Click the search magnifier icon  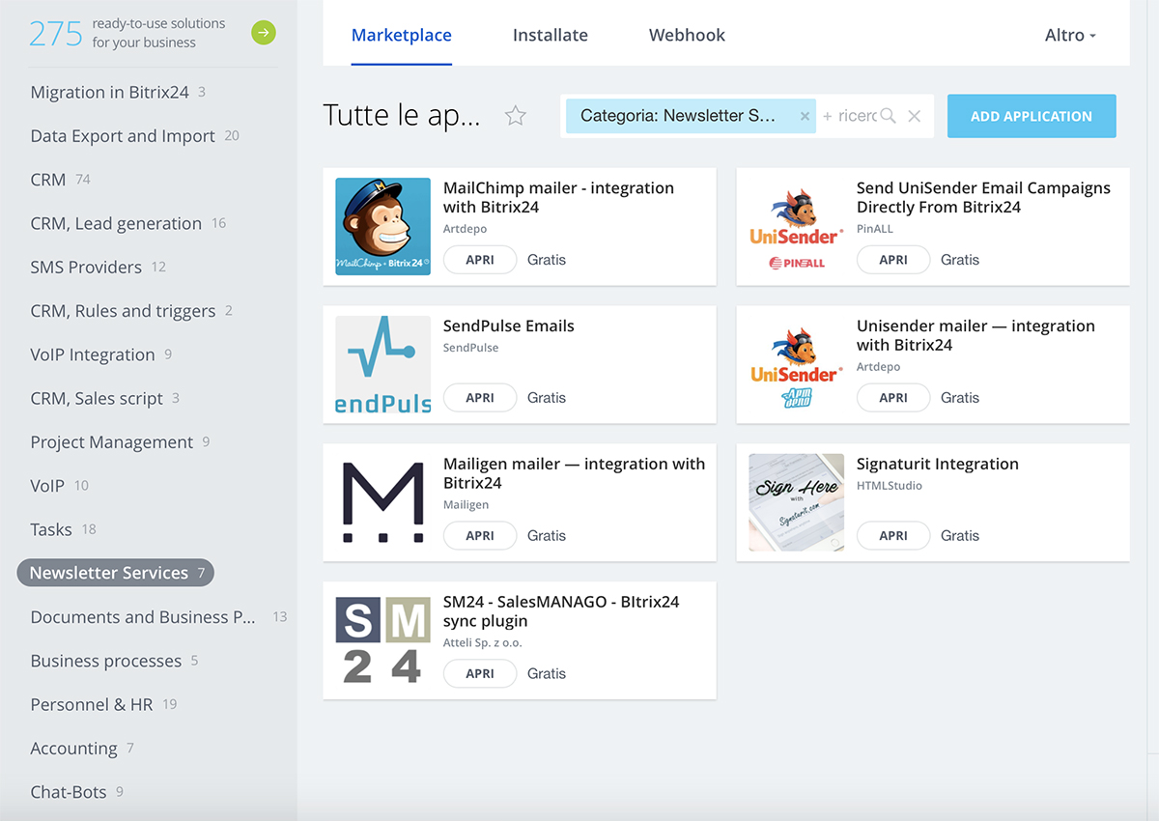[x=888, y=116]
